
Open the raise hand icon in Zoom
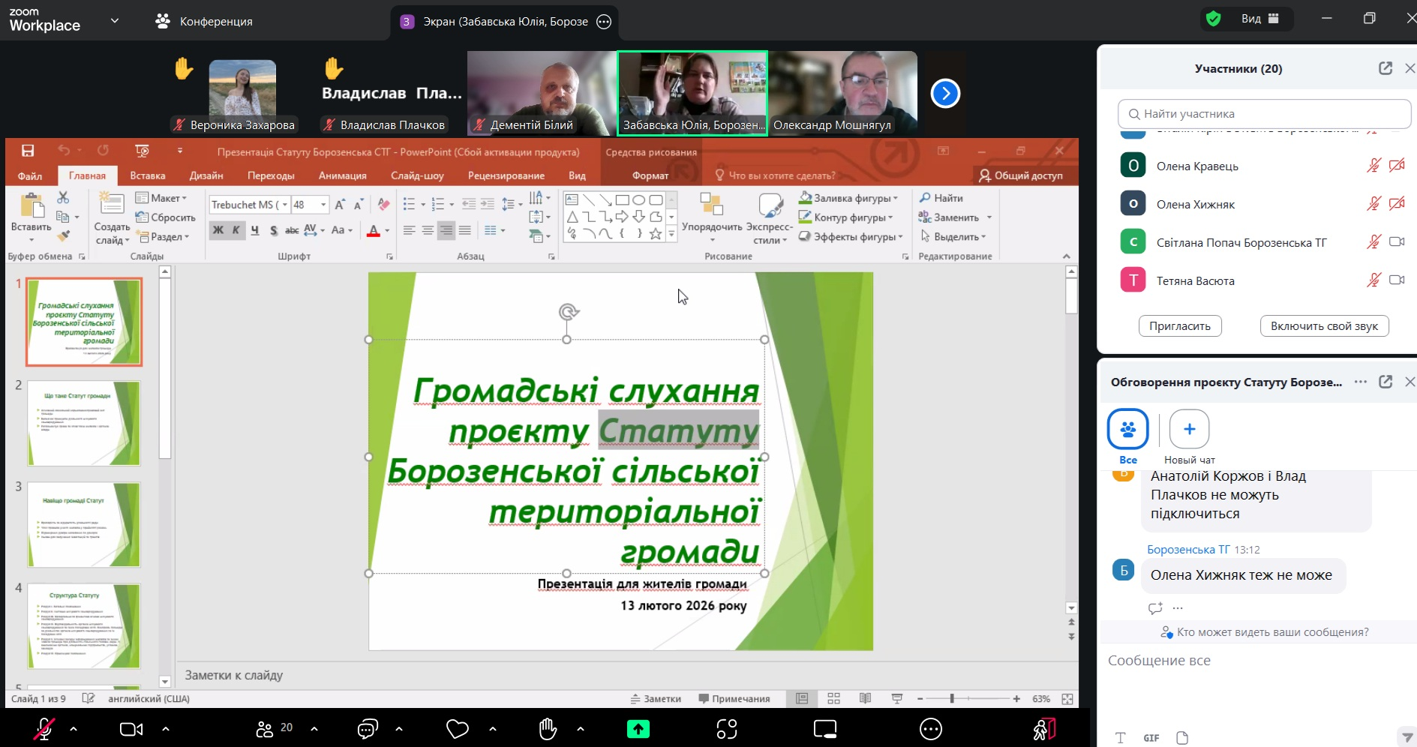tap(548, 727)
